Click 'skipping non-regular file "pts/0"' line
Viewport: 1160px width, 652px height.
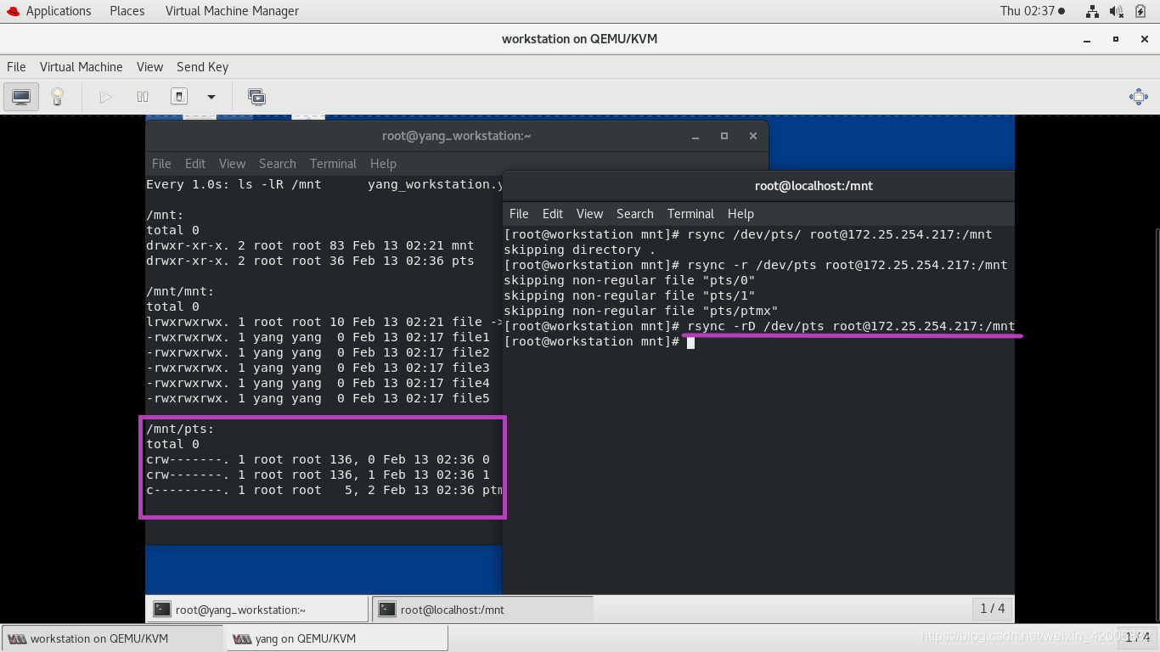coord(629,280)
